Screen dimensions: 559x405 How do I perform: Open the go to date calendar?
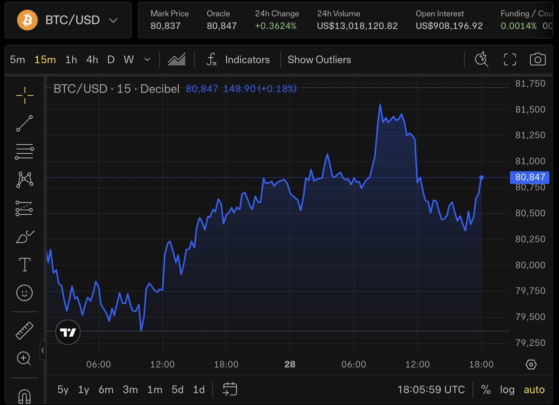point(230,389)
